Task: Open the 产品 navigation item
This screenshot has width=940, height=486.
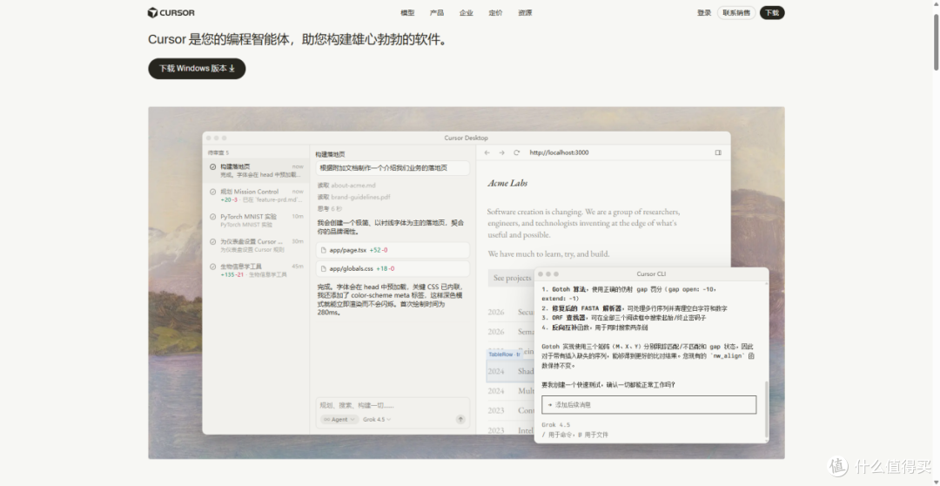Action: point(437,12)
